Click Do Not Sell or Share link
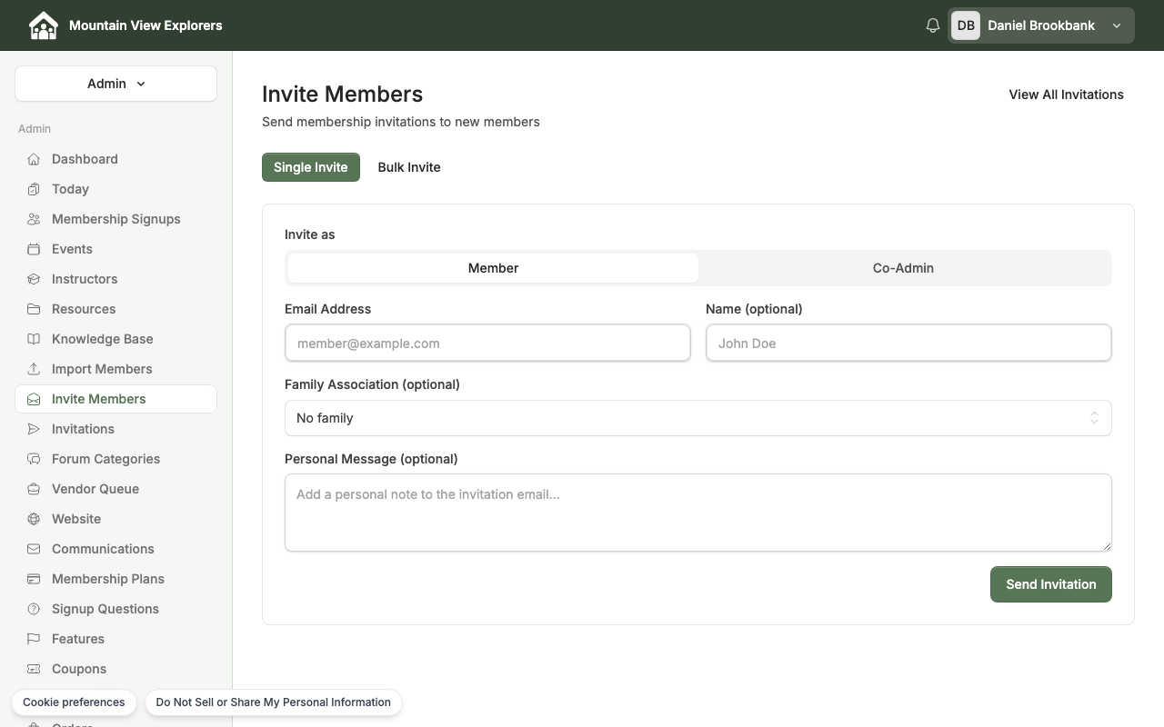Viewport: 1164px width, 727px height. pyautogui.click(x=273, y=702)
